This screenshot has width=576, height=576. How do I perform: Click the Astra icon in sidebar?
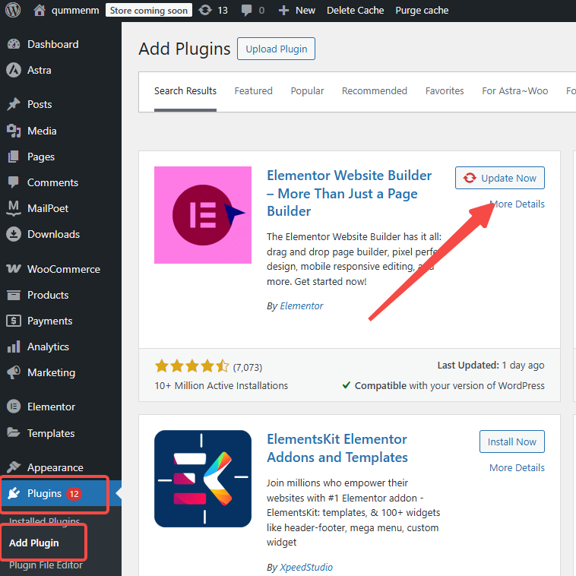click(13, 70)
